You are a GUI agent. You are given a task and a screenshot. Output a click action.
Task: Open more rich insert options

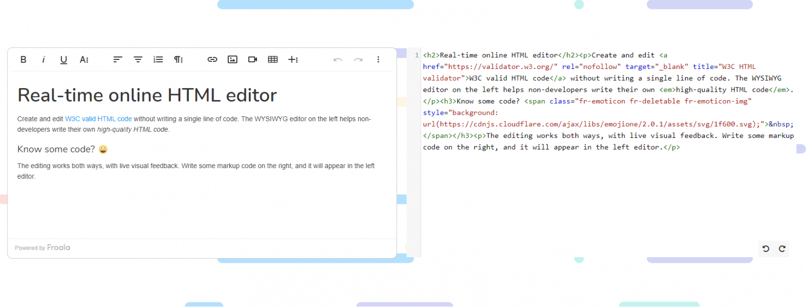(x=293, y=59)
